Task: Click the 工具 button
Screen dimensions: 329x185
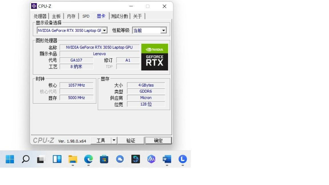Action: (x=101, y=140)
